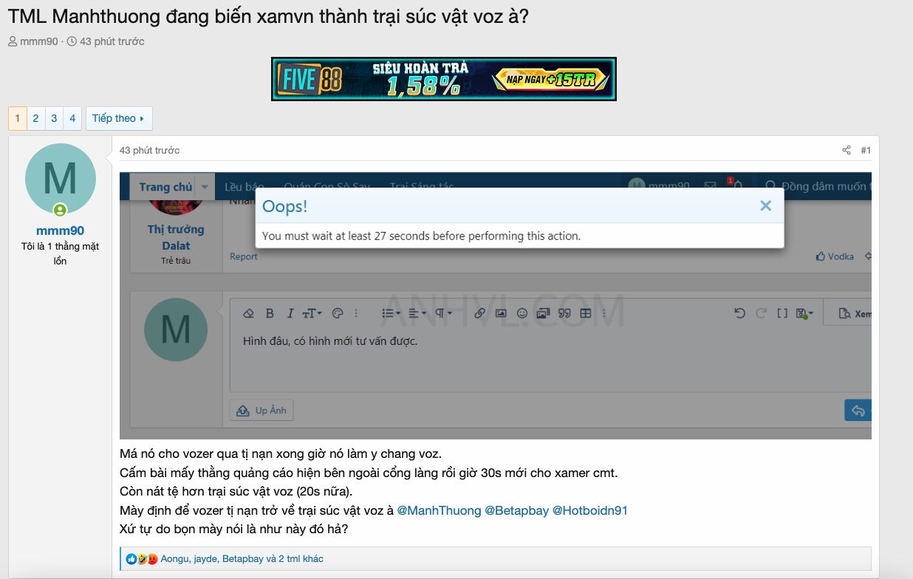Jump to page 2 of the thread
Screen dimensions: 913x579
tap(35, 118)
